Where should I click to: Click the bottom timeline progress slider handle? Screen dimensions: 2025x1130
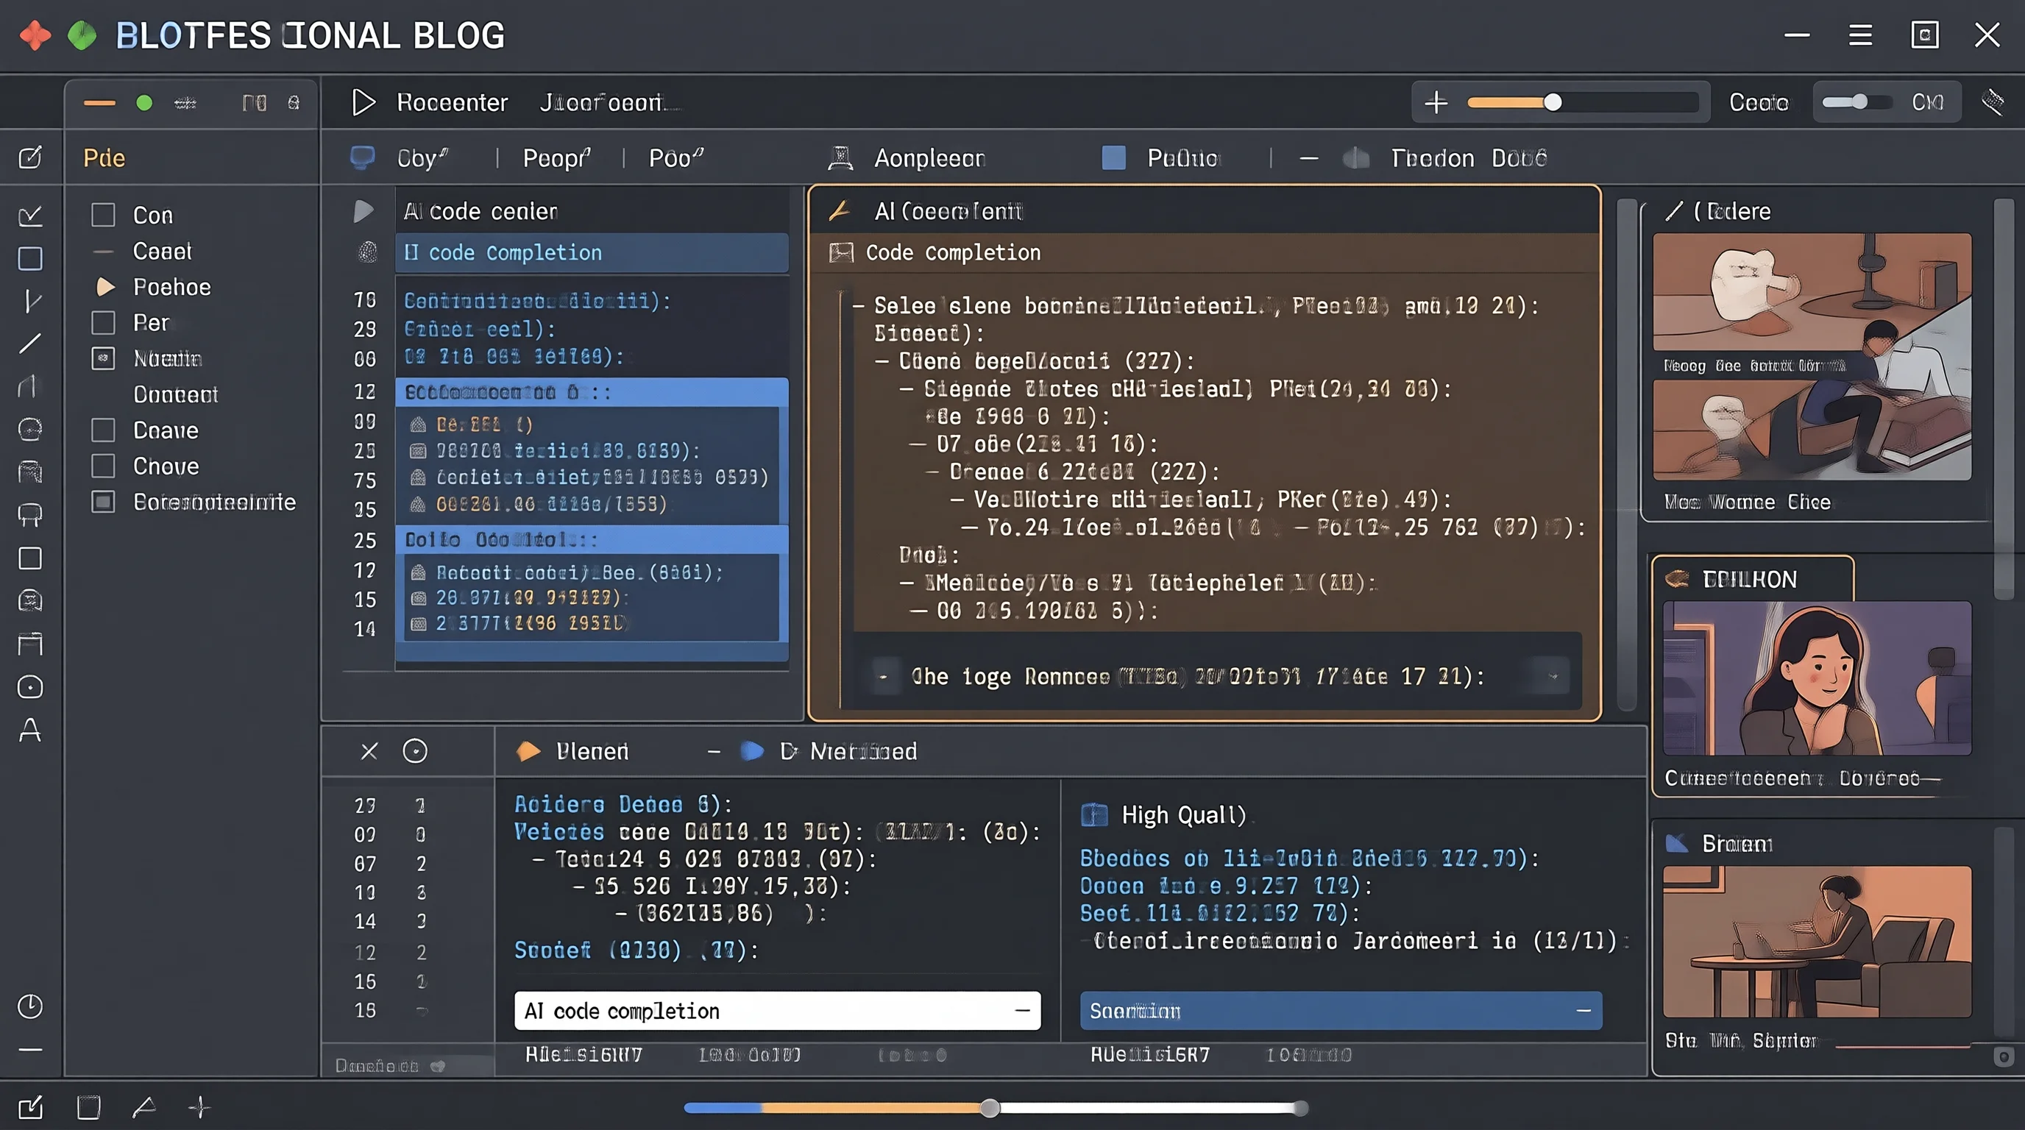pos(990,1108)
